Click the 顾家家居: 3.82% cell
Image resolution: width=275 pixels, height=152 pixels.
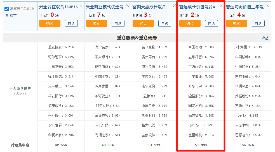click(x=108, y=86)
